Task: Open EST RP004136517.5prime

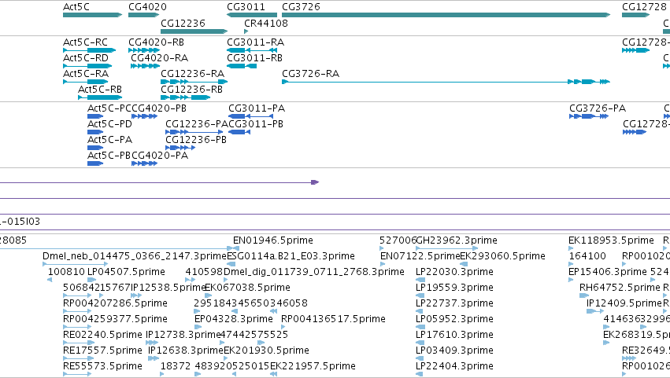Action: [333, 319]
